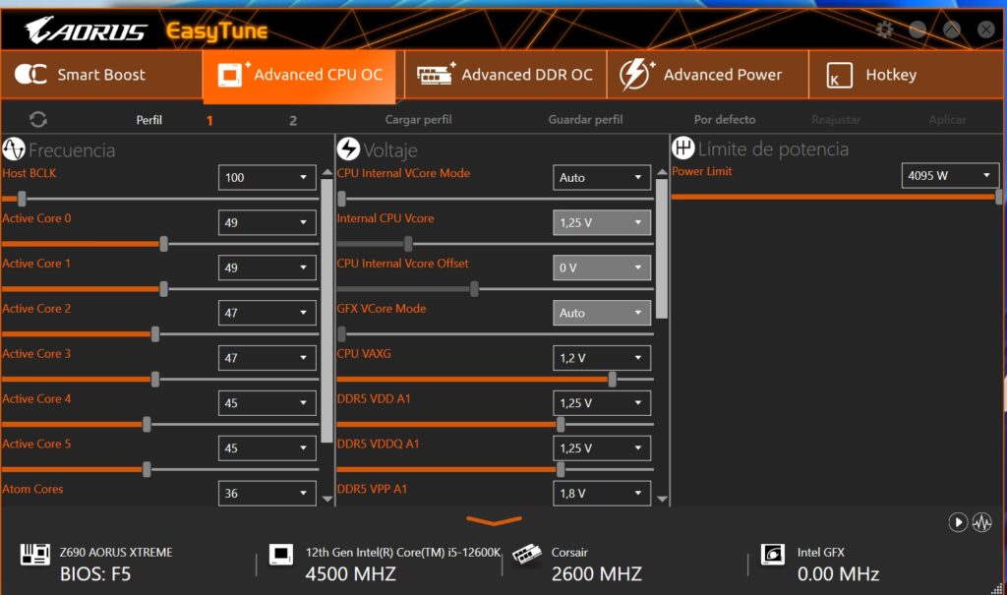Click the Active Core 2 slider handle
This screenshot has height=595, width=1007.
click(x=155, y=334)
